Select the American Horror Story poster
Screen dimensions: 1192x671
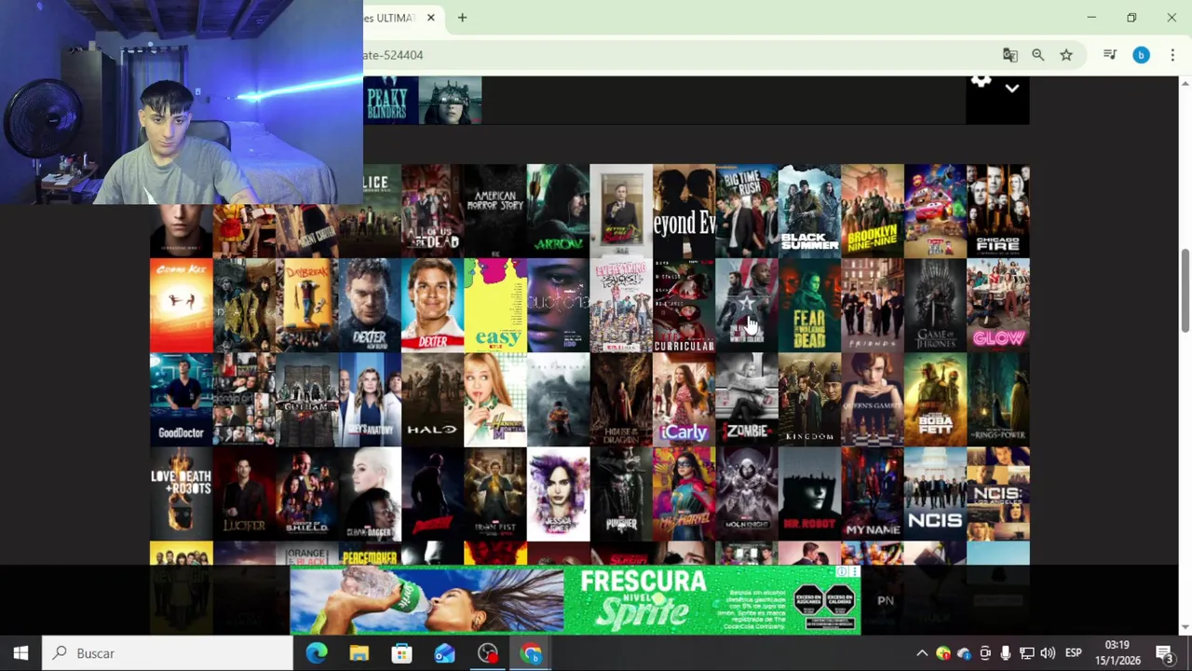494,211
